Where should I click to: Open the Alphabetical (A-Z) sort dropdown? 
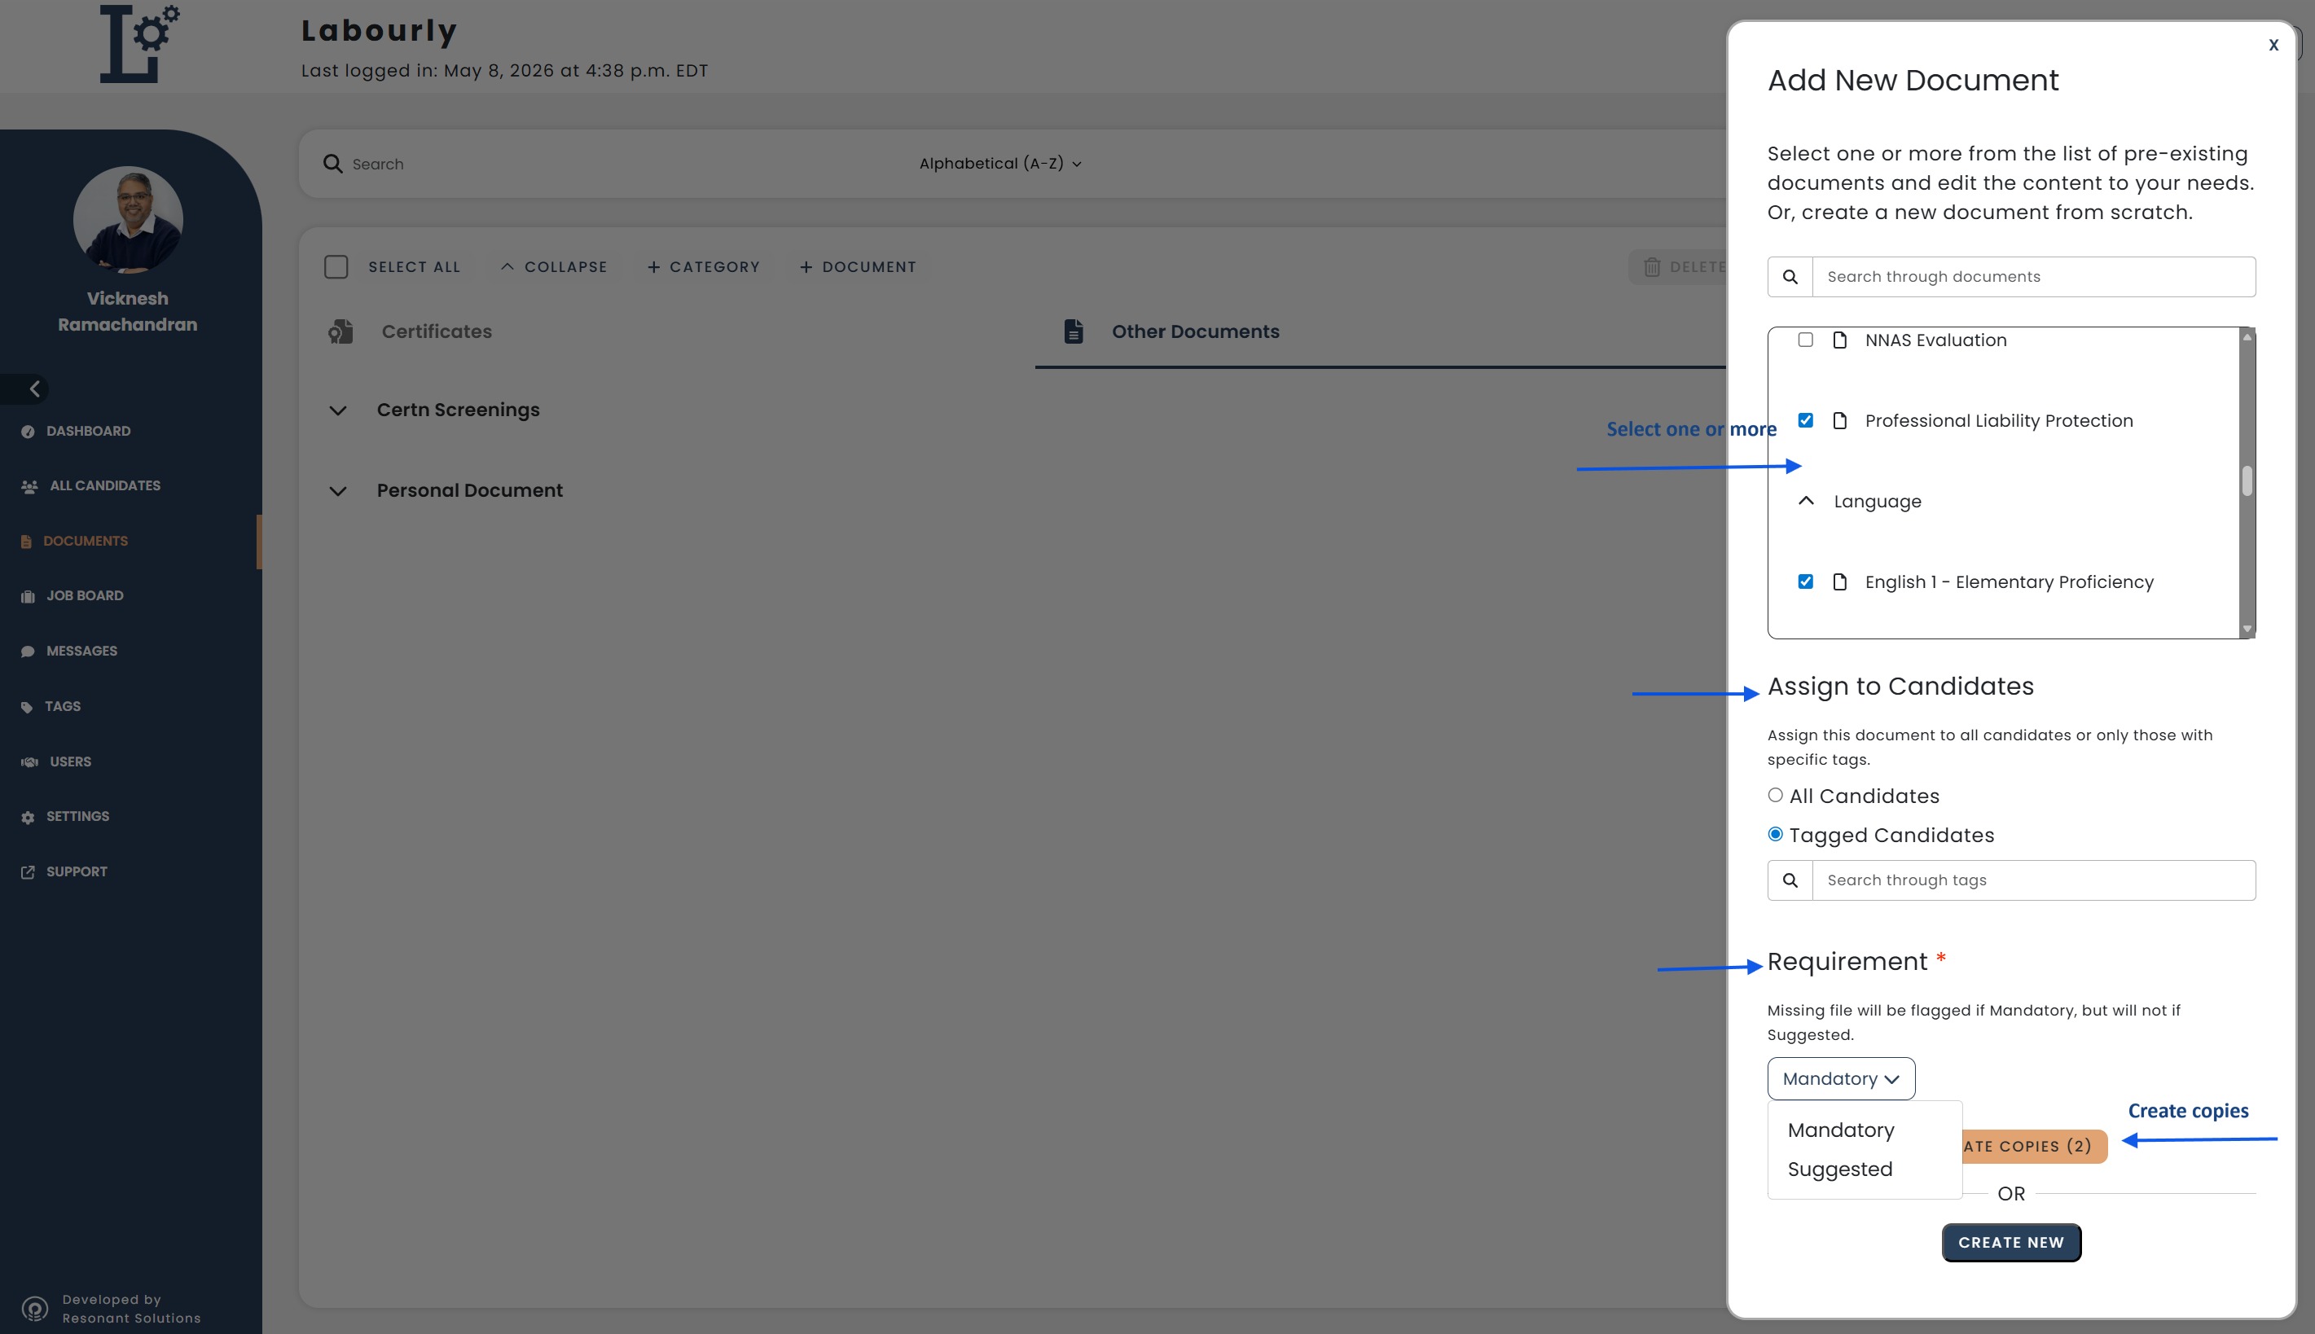point(1000,163)
